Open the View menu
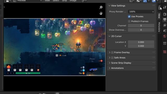Image resolution: width=167 pixels, height=94 pixels. coord(47,1)
